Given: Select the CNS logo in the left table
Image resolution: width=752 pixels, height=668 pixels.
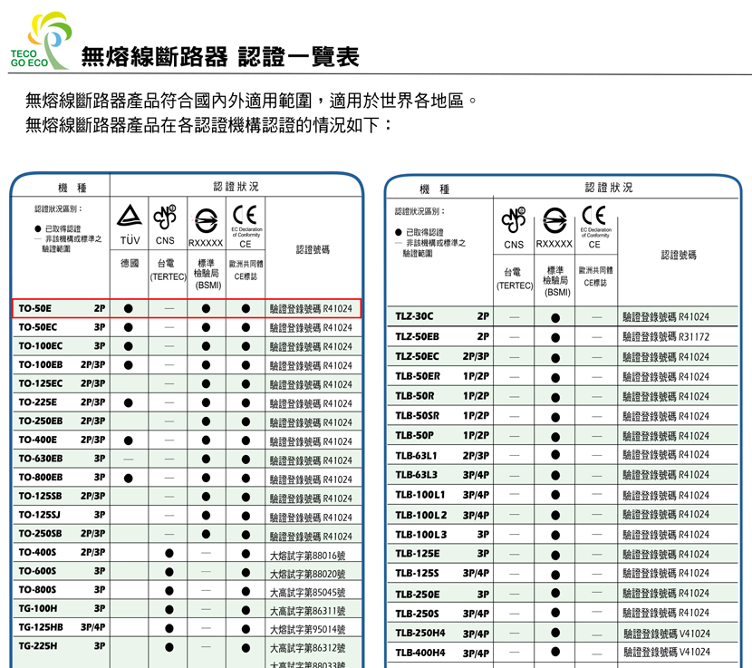Looking at the screenshot, I should (x=165, y=217).
